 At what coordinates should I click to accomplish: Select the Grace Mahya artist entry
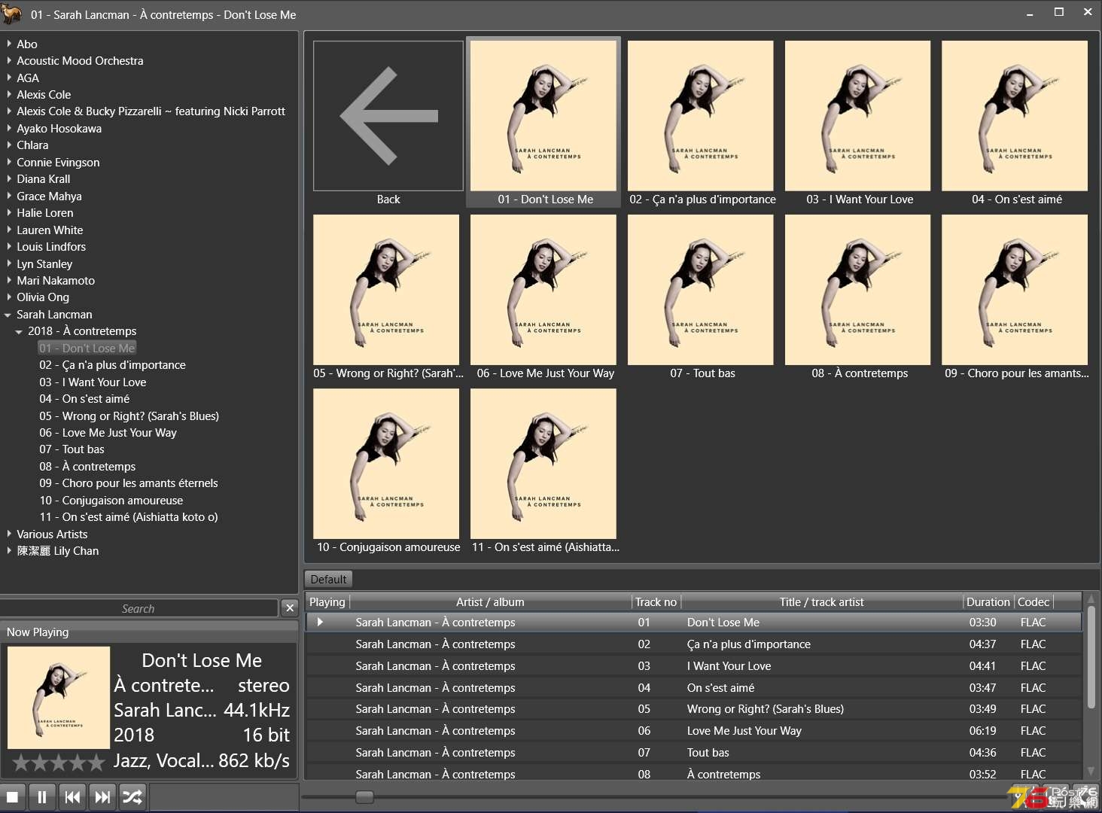[49, 196]
